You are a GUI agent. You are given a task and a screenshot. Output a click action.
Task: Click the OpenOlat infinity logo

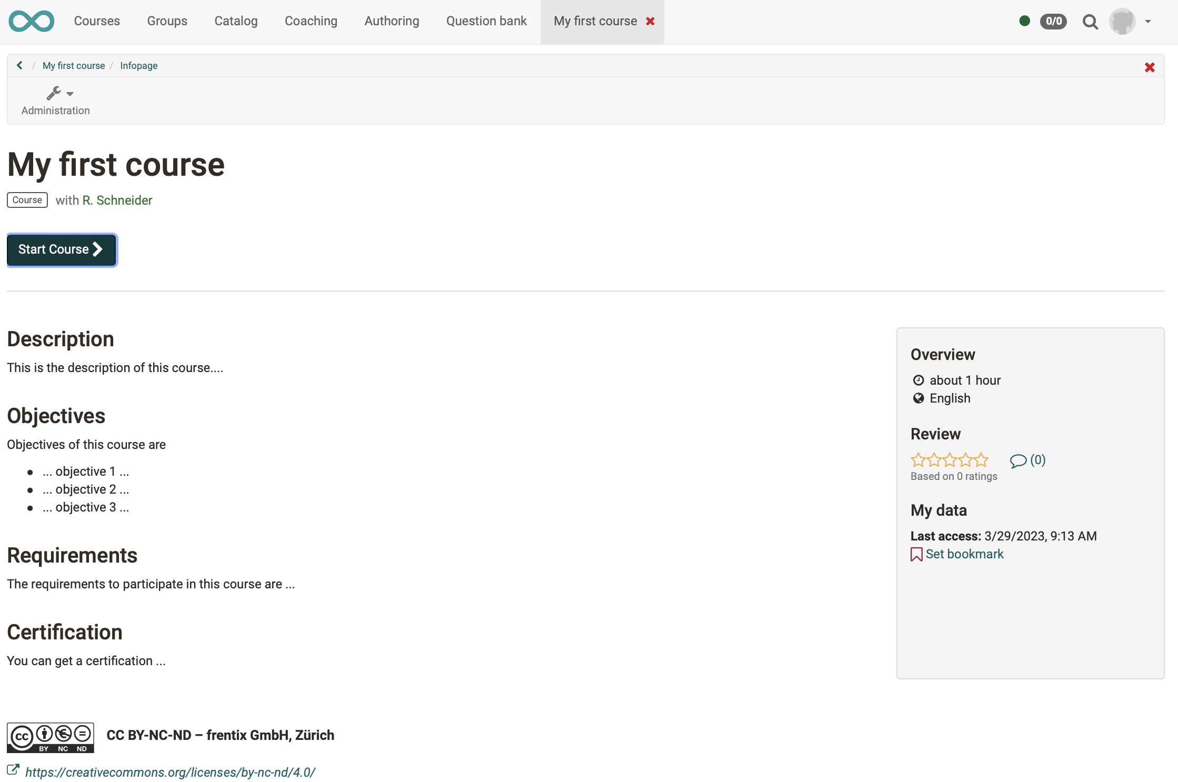32,21
